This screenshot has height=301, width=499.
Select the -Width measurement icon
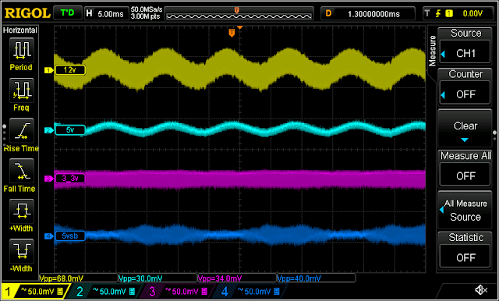[x=21, y=251]
